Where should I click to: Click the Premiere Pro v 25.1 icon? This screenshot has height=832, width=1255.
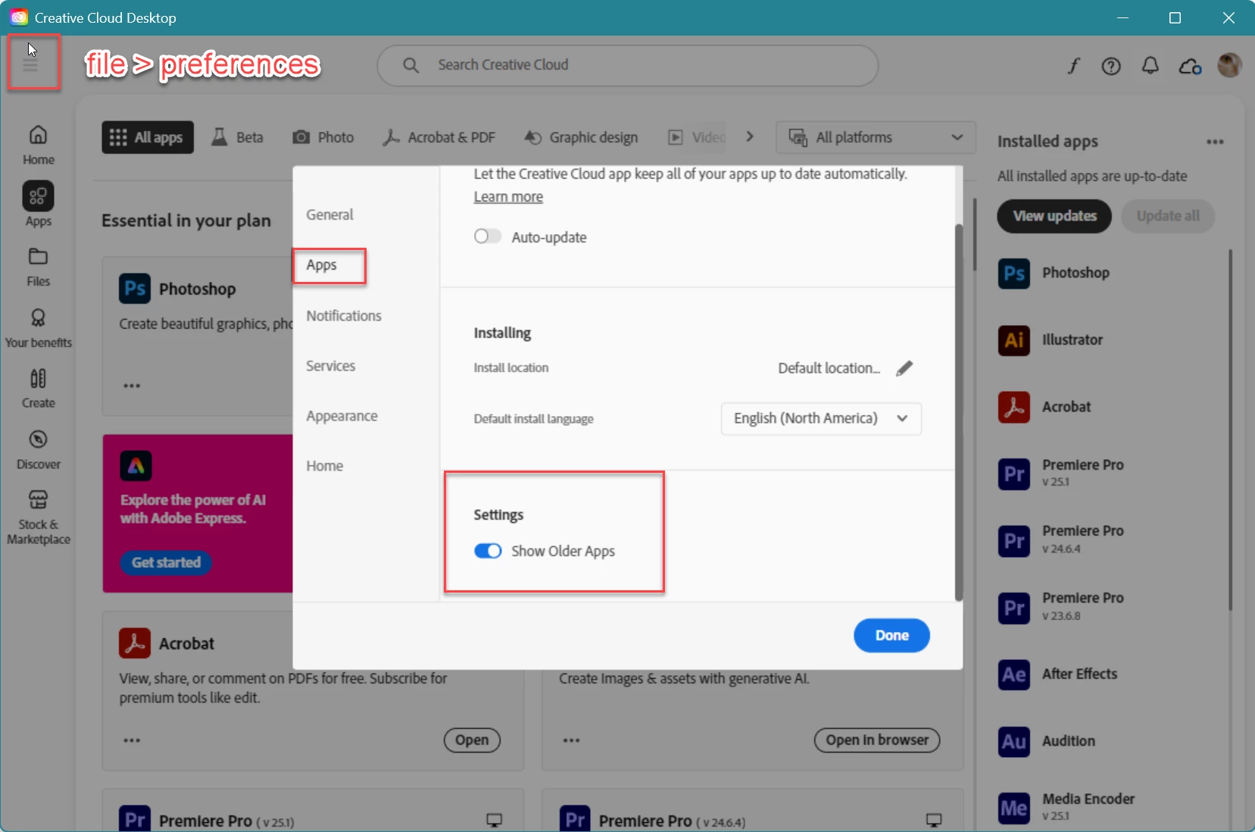(x=1013, y=474)
